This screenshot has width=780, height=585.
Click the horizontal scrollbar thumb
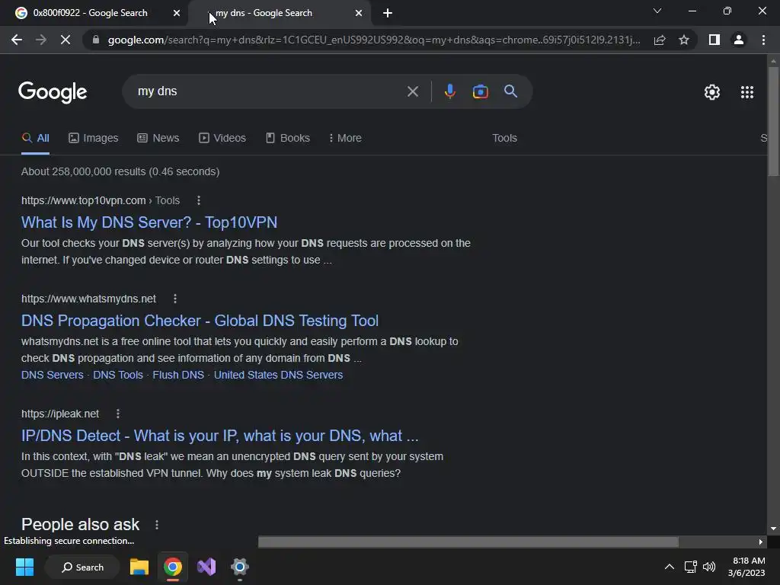(468, 542)
